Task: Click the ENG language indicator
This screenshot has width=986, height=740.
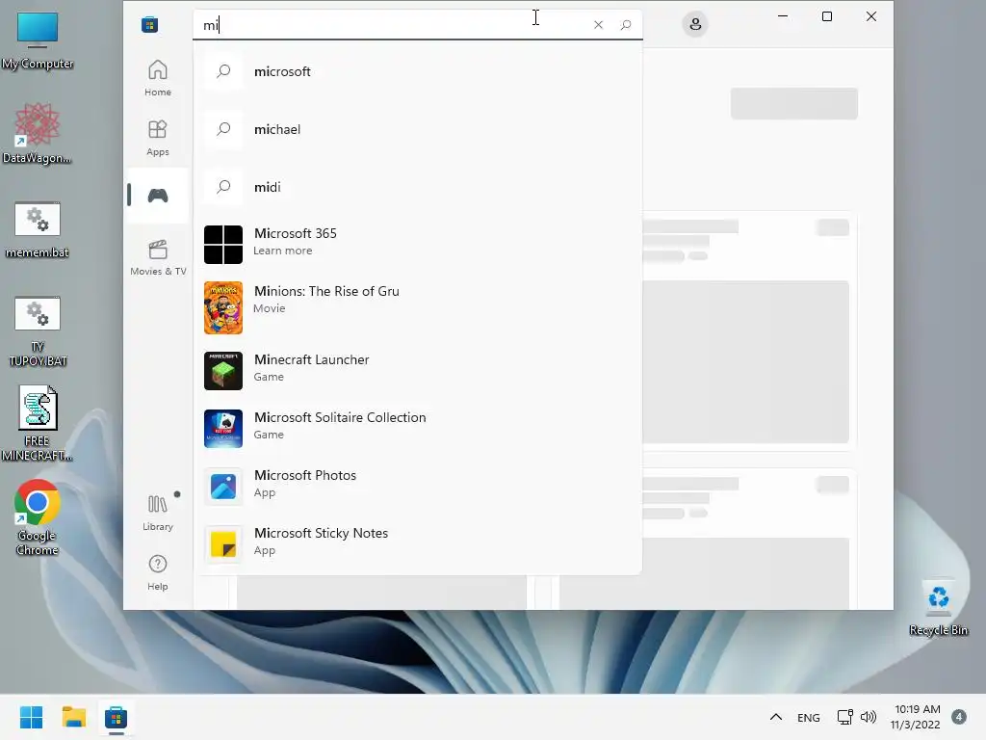Action: 808,717
